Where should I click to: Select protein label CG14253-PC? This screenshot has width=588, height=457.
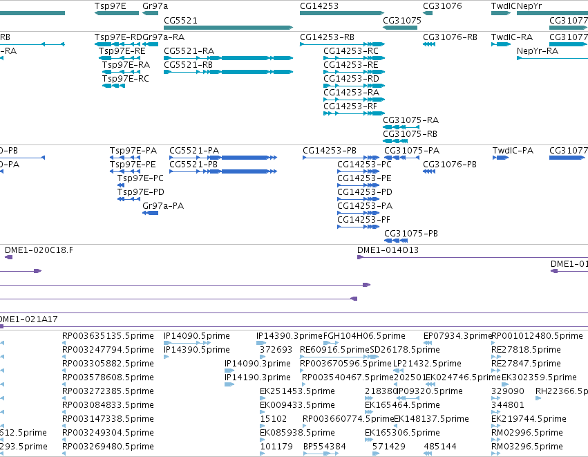point(365,165)
